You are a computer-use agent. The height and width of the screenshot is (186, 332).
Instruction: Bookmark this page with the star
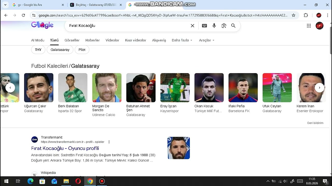[x=293, y=15]
